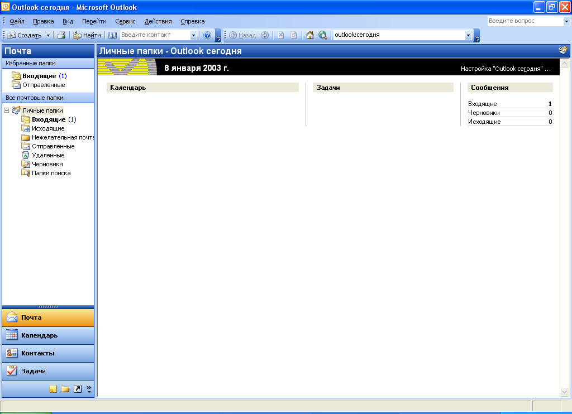Open the Файл menu
Image resolution: width=572 pixels, height=414 pixels.
point(17,21)
